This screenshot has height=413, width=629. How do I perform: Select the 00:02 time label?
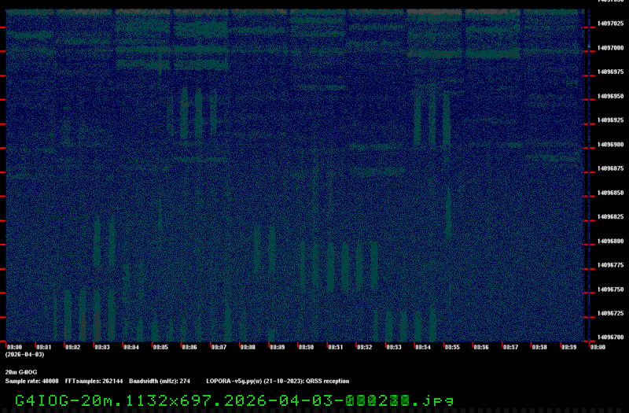coord(72,347)
